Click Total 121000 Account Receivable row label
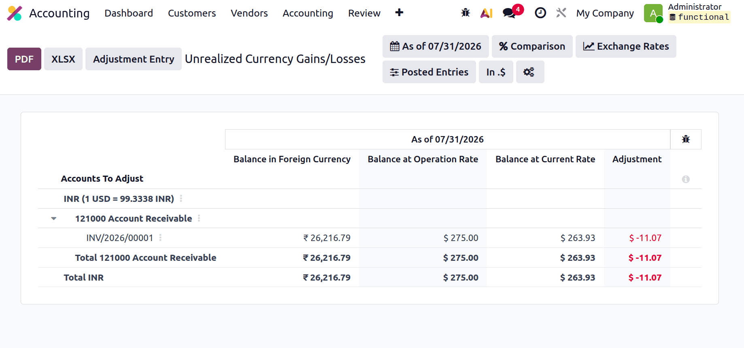744x348 pixels. (146, 258)
